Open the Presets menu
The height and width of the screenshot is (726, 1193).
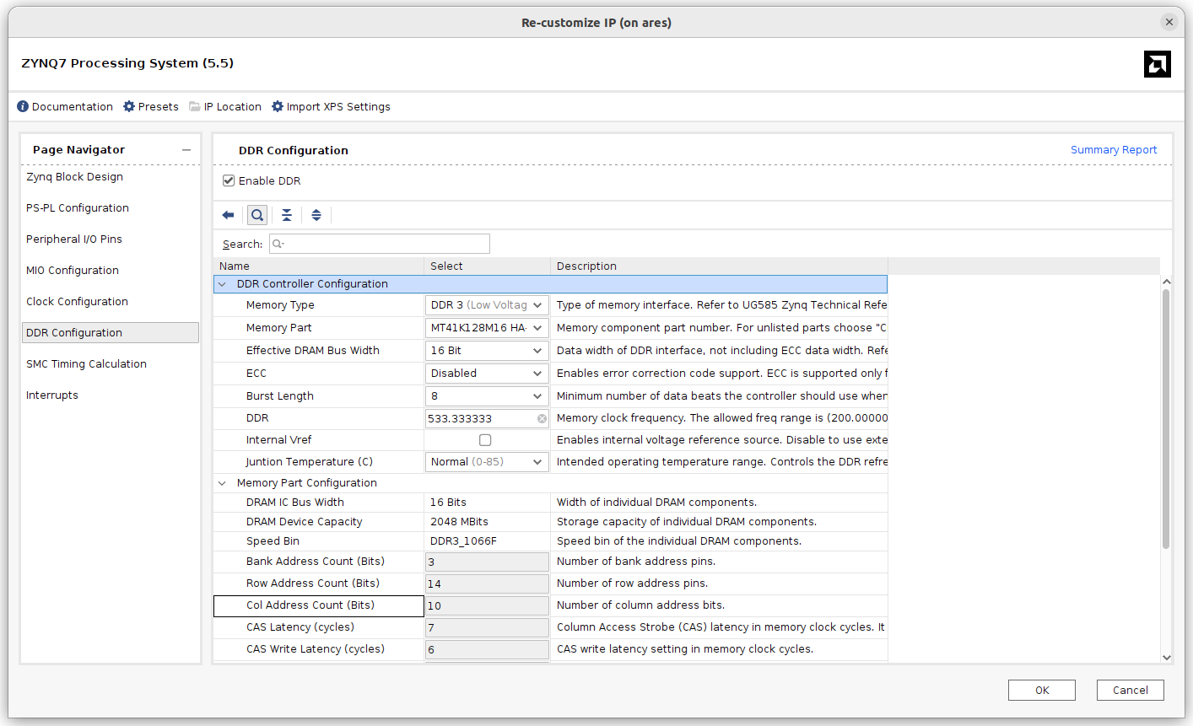(159, 106)
